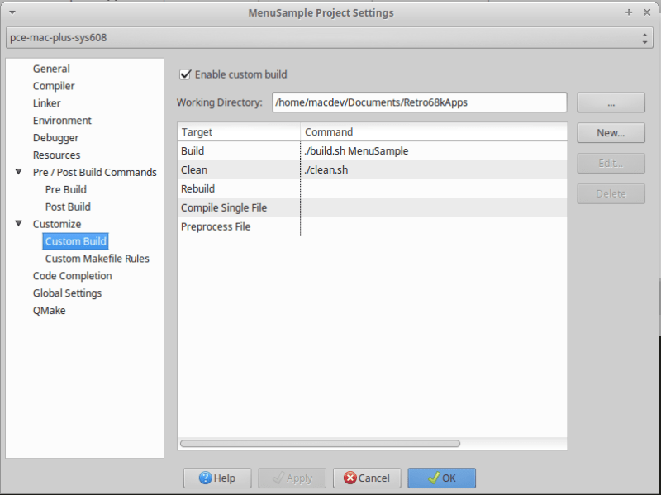Click the Working Directory input field
661x495 pixels.
420,102
